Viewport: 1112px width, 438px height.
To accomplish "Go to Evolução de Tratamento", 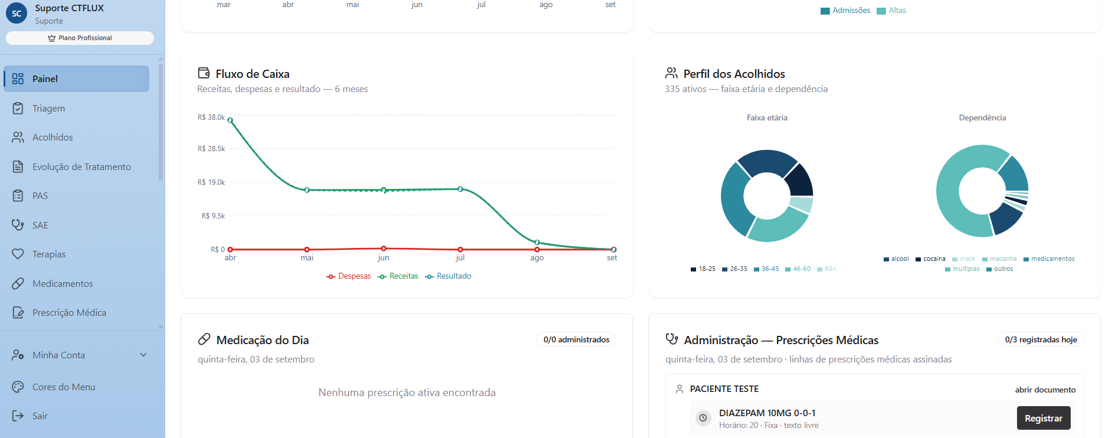I will (76, 167).
